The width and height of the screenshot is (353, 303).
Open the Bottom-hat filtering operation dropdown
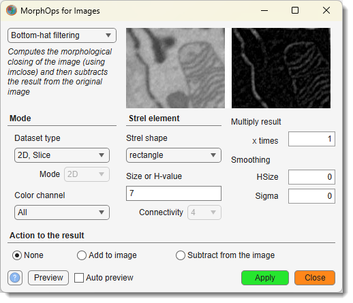(x=62, y=35)
